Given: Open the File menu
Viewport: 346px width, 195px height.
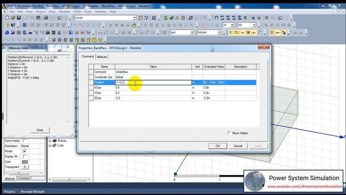Looking at the screenshot, I should tap(12, 11).
